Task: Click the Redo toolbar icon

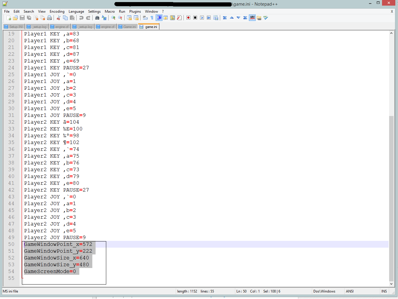Action: click(x=88, y=18)
